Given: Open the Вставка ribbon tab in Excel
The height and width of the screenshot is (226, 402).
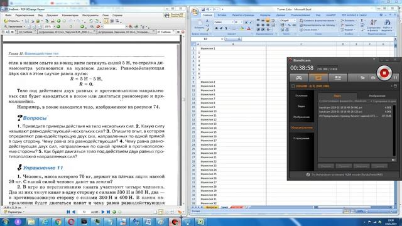Looking at the screenshot, I should point(222,15).
